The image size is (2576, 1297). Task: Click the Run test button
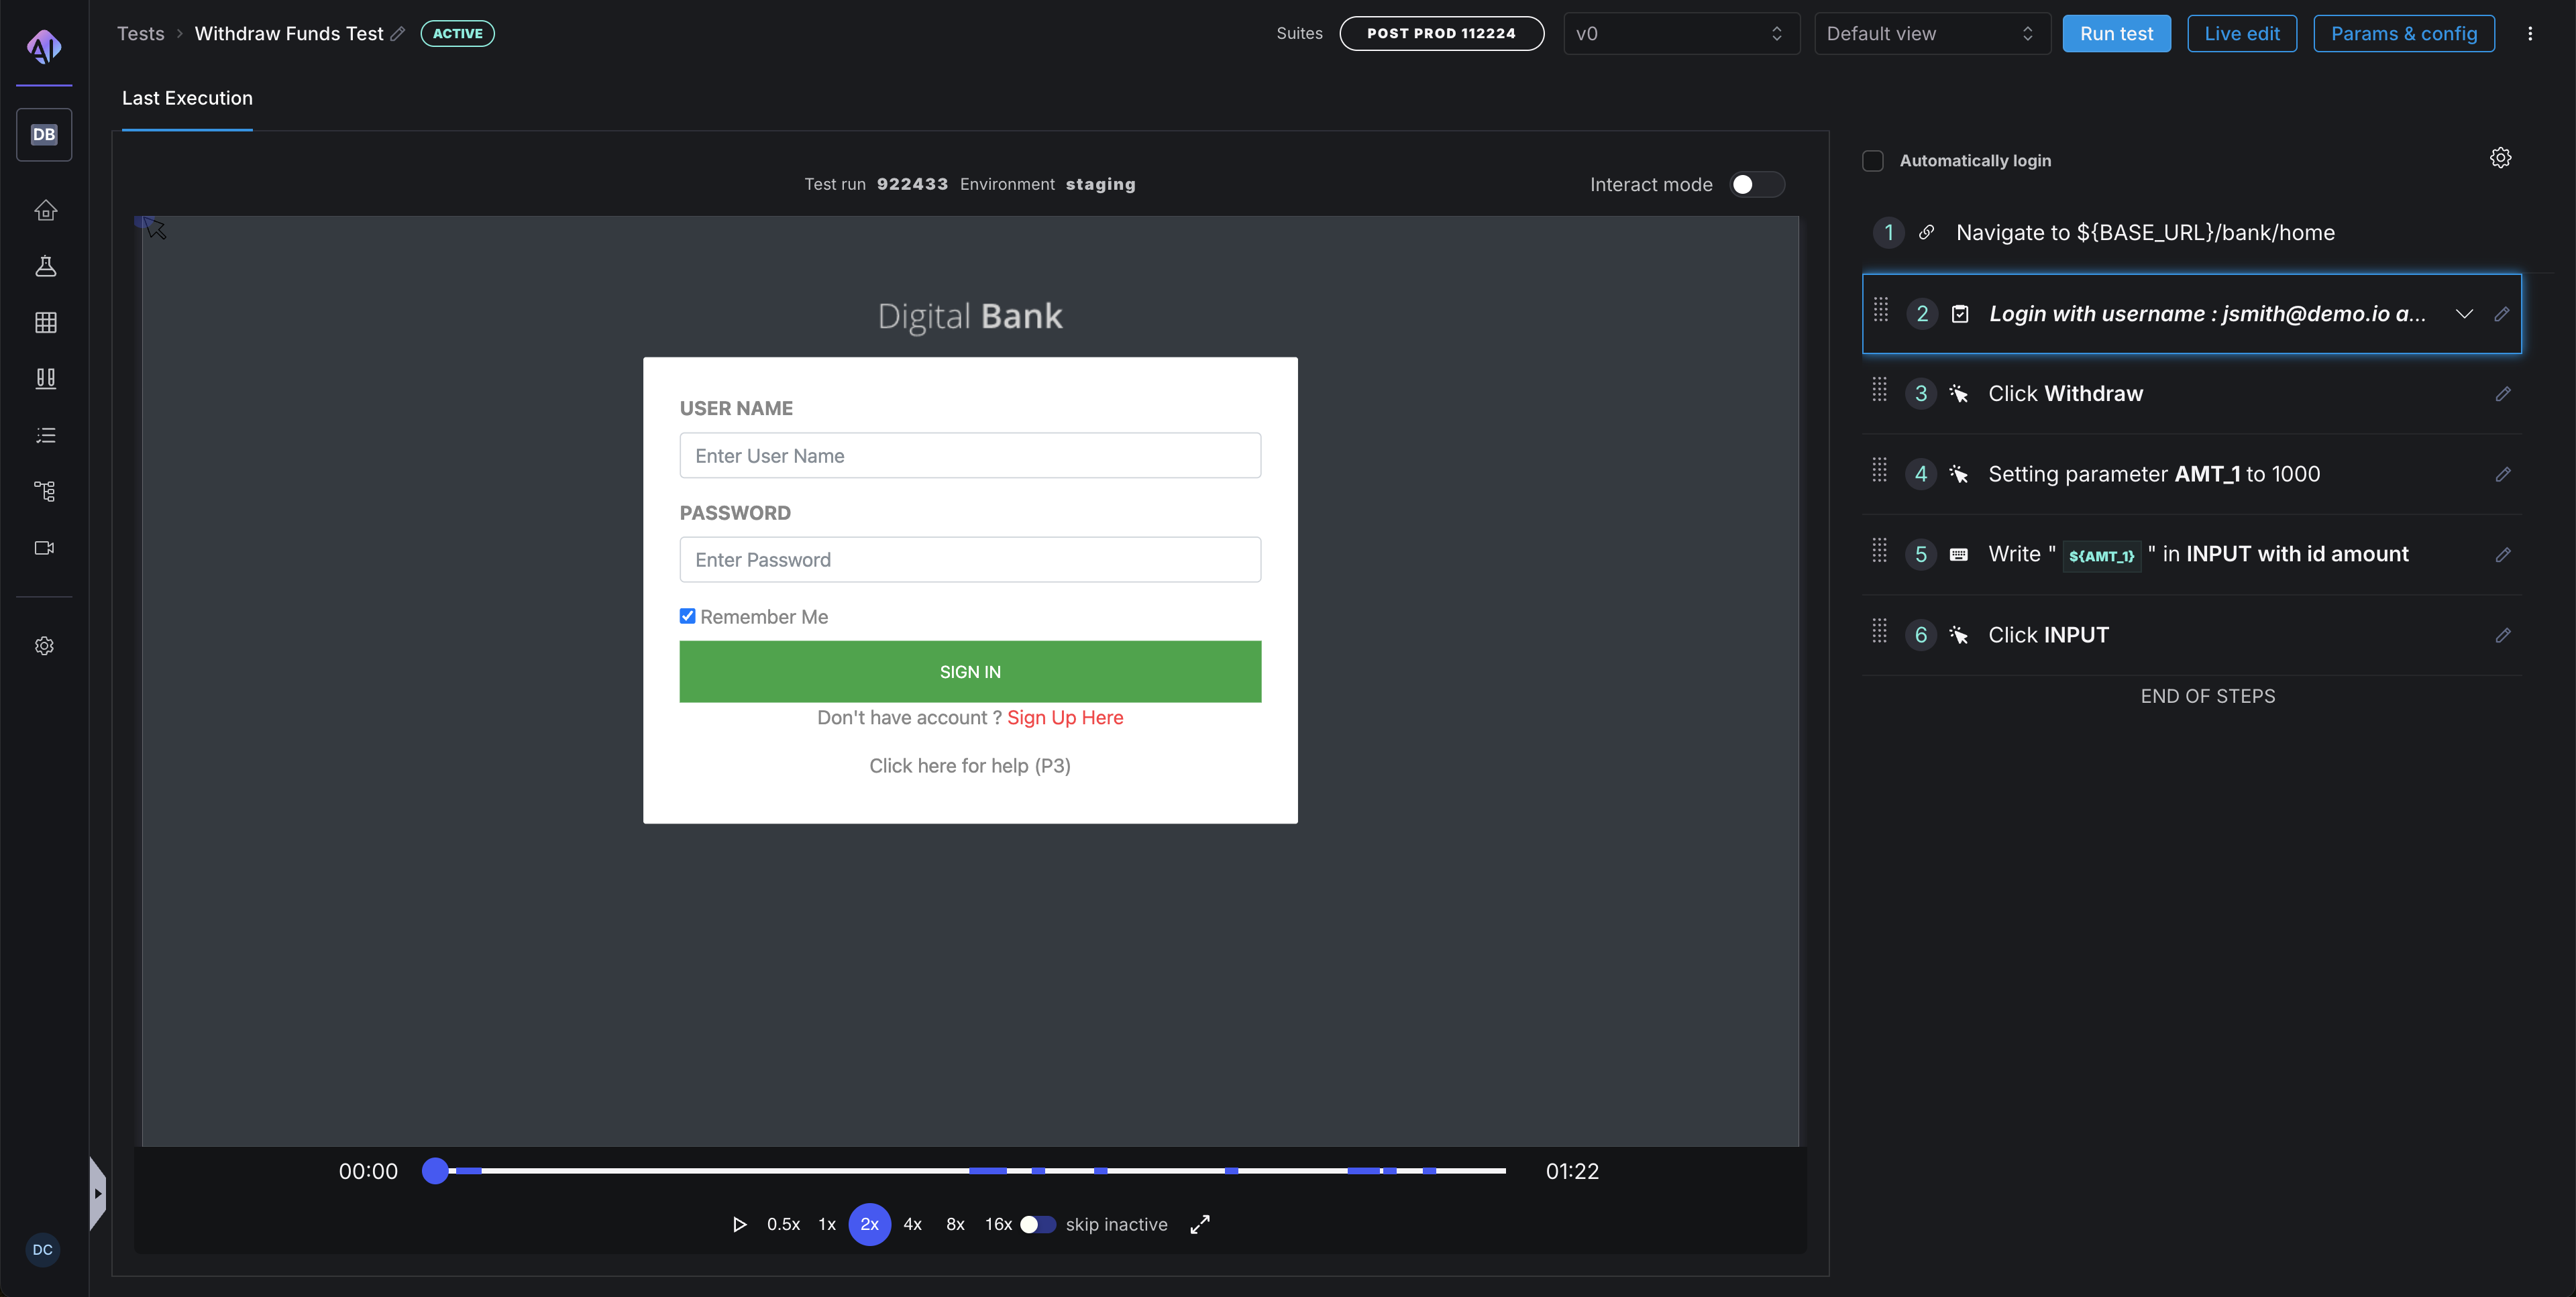click(x=2116, y=34)
